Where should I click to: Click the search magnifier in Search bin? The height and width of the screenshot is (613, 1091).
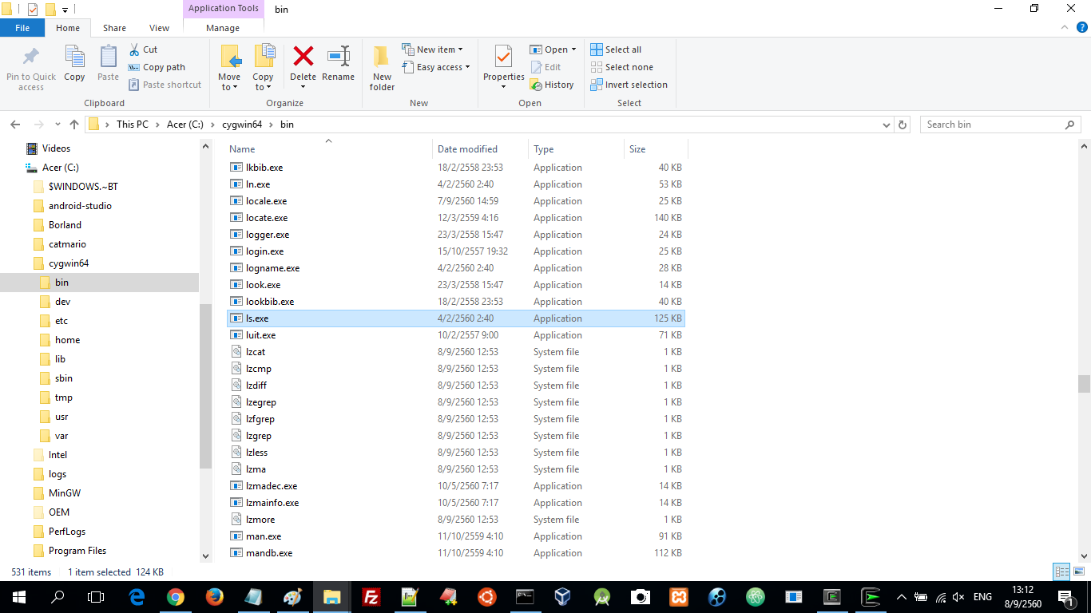click(1069, 125)
